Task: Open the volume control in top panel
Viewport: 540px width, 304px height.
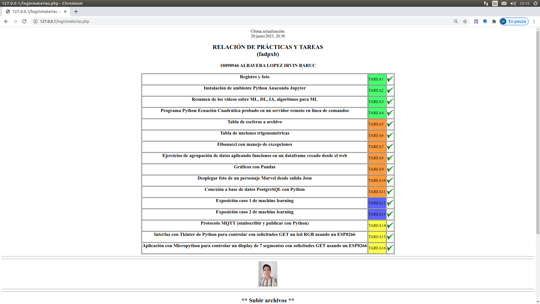Action: coord(513,3)
